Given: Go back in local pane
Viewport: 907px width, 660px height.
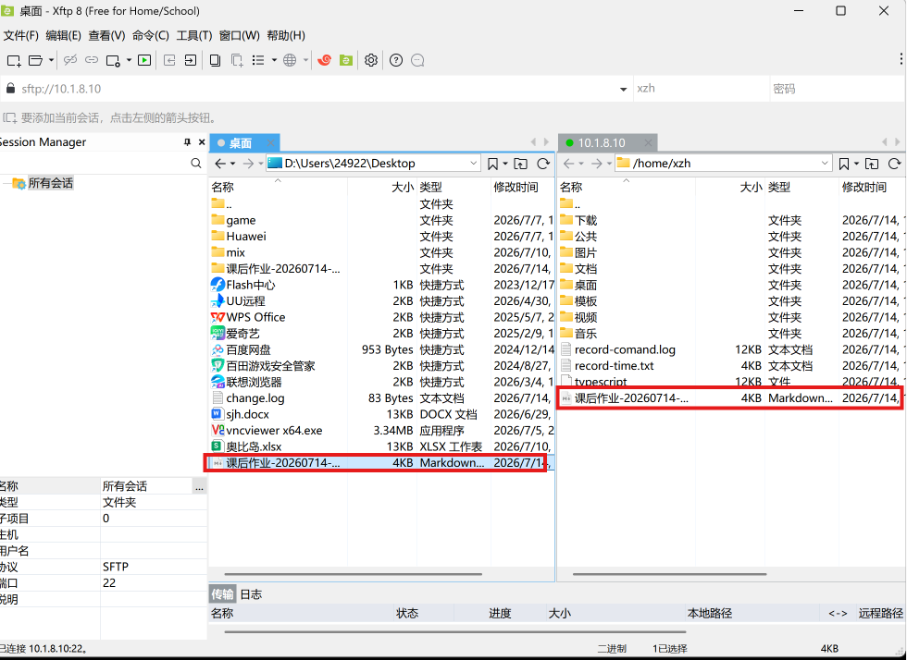Looking at the screenshot, I should point(220,164).
